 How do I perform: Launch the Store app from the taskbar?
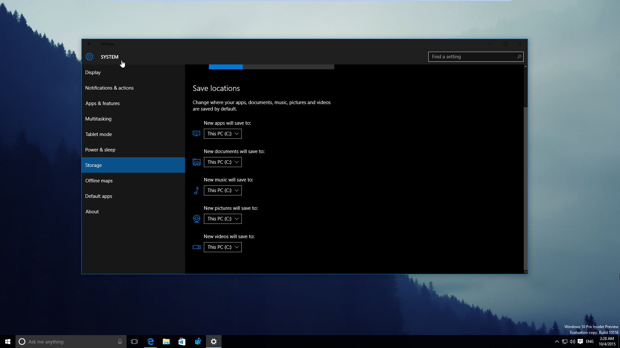(x=182, y=342)
